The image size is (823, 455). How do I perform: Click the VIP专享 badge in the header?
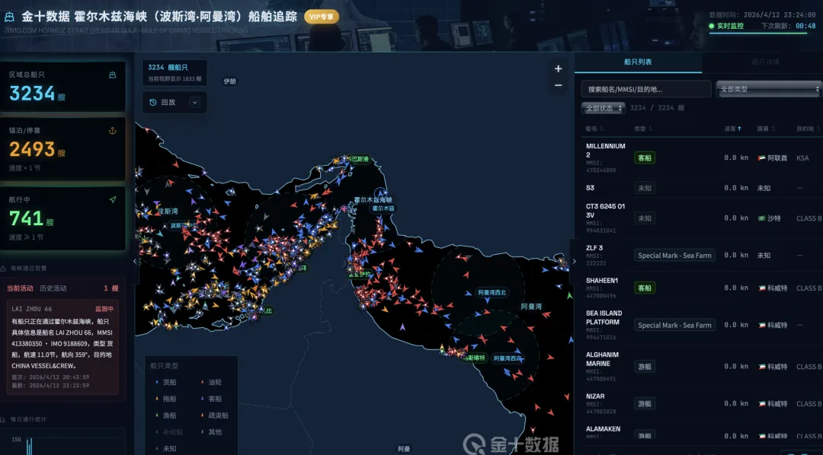pos(320,16)
